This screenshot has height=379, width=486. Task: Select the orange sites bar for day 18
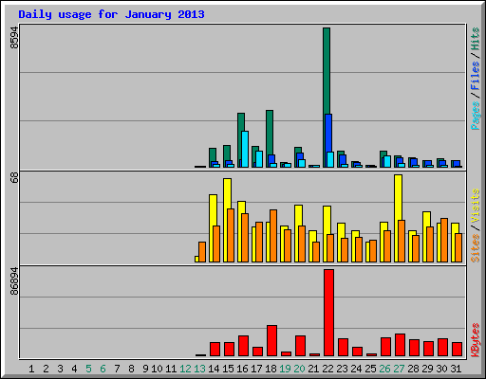point(273,236)
